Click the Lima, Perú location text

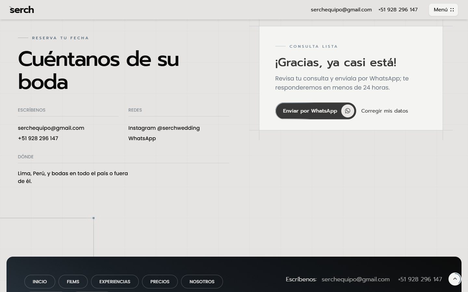pos(73,177)
